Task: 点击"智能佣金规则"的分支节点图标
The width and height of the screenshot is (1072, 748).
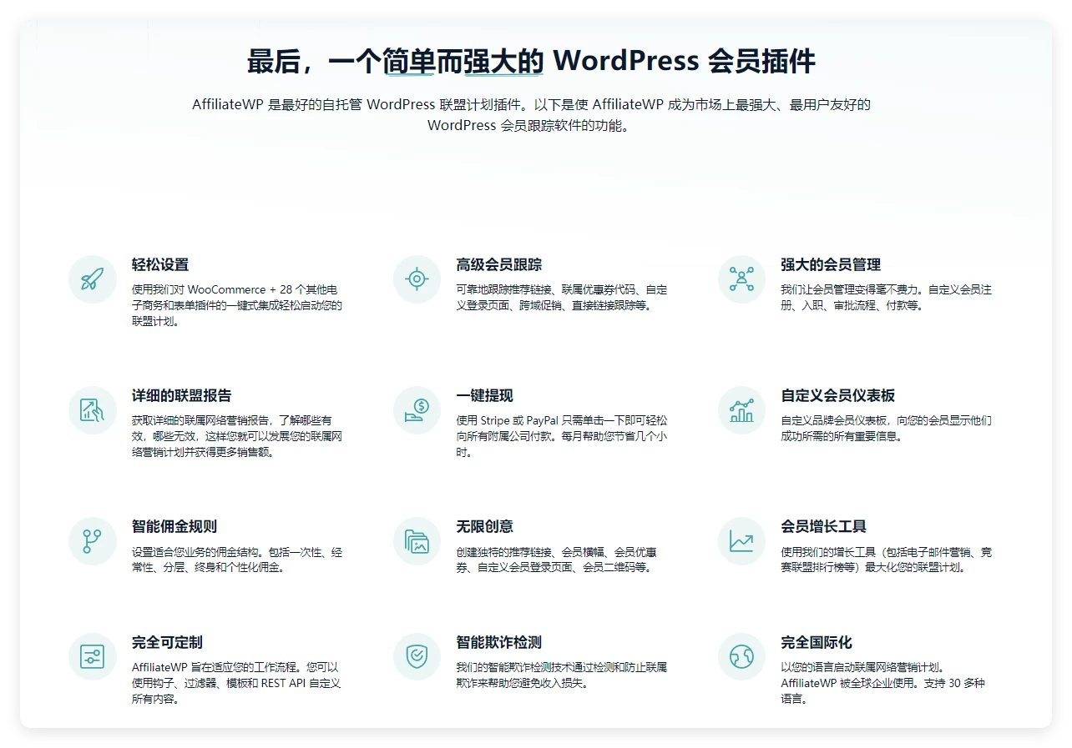Action: pyautogui.click(x=92, y=540)
